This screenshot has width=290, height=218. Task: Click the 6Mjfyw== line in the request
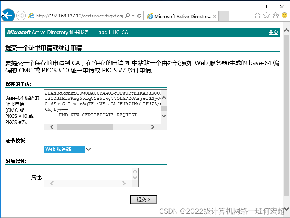(56, 110)
